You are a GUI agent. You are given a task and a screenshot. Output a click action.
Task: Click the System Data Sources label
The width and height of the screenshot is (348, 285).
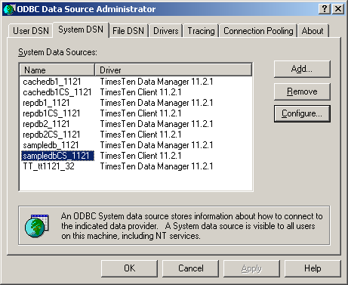[x=57, y=52]
